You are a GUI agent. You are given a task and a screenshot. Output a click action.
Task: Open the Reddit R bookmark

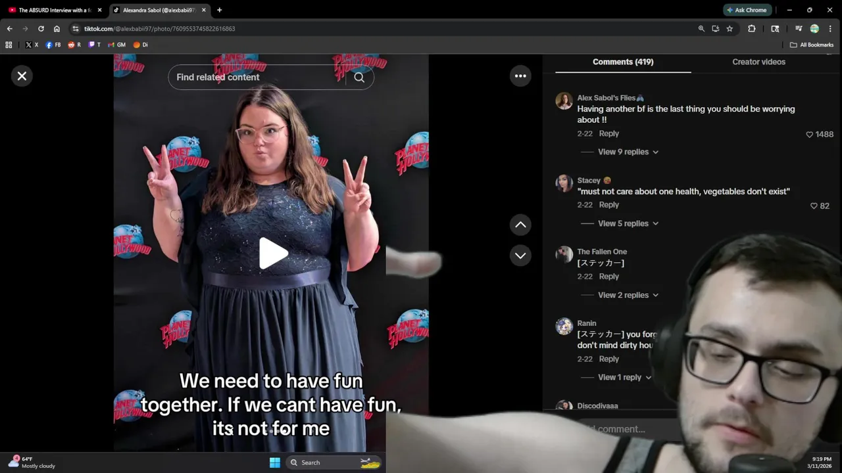click(x=74, y=45)
